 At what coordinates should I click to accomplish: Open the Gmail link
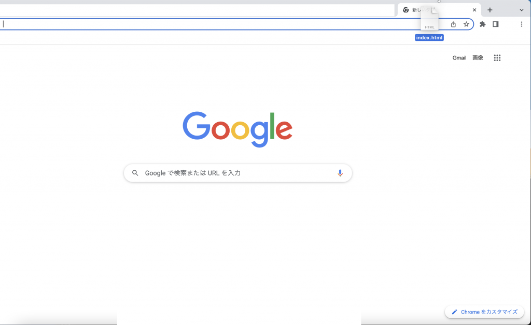459,58
